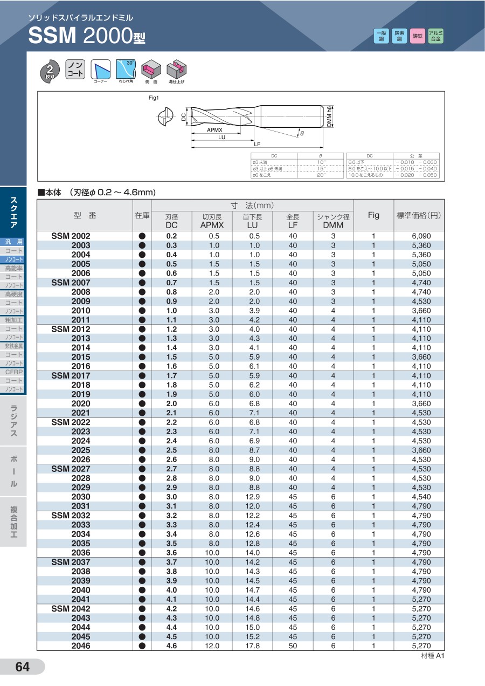The height and width of the screenshot is (686, 485).
Task: Click the pink 鋳鉄 material swatch
Action: (x=417, y=36)
